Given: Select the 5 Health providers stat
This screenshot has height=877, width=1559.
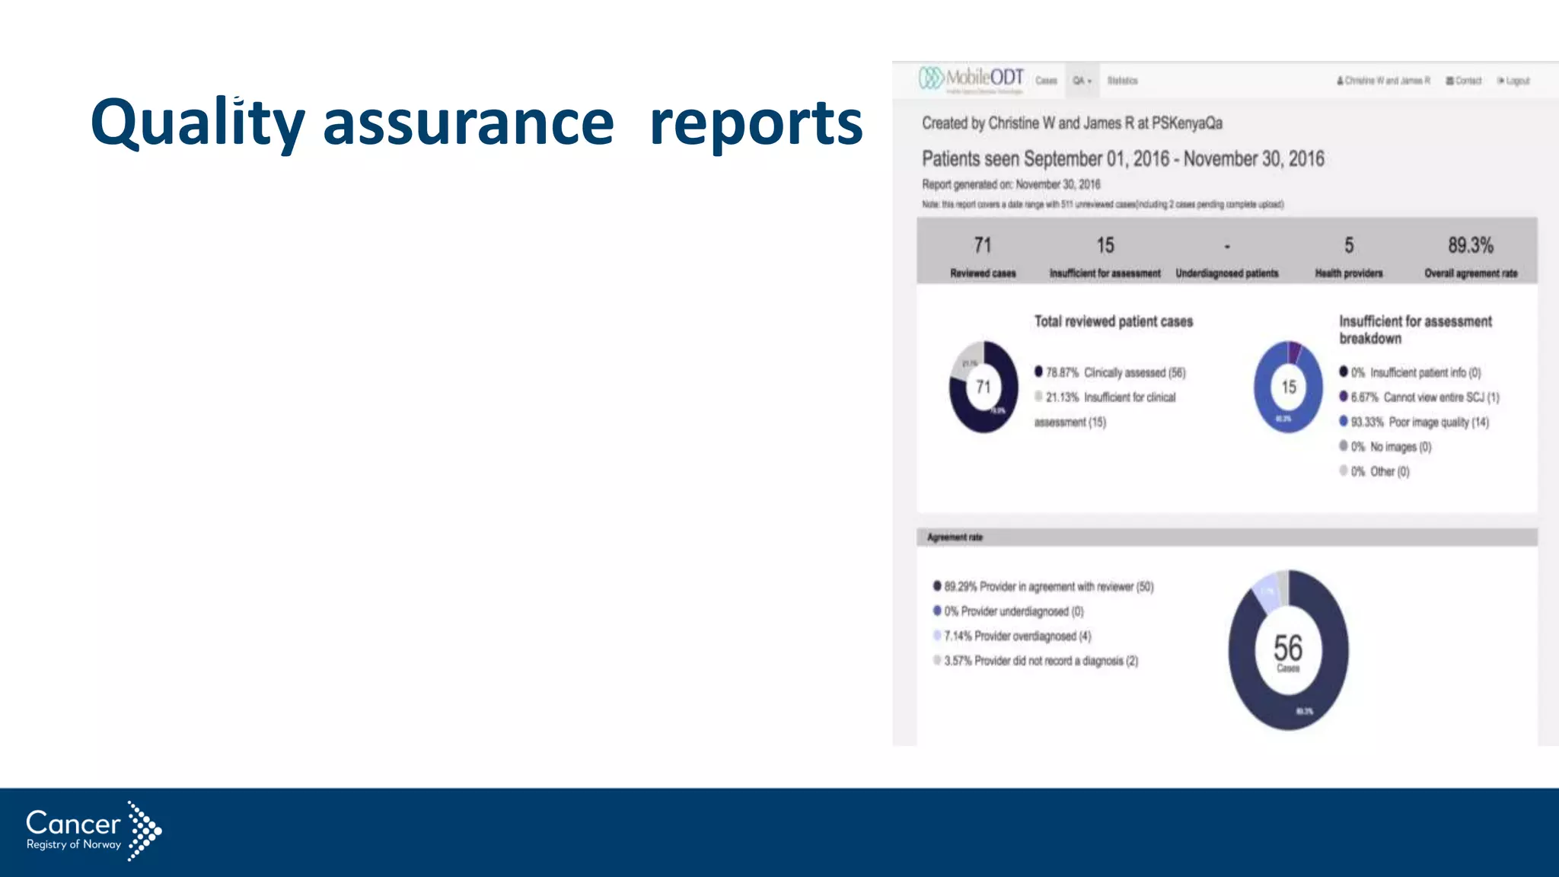Looking at the screenshot, I should point(1349,257).
